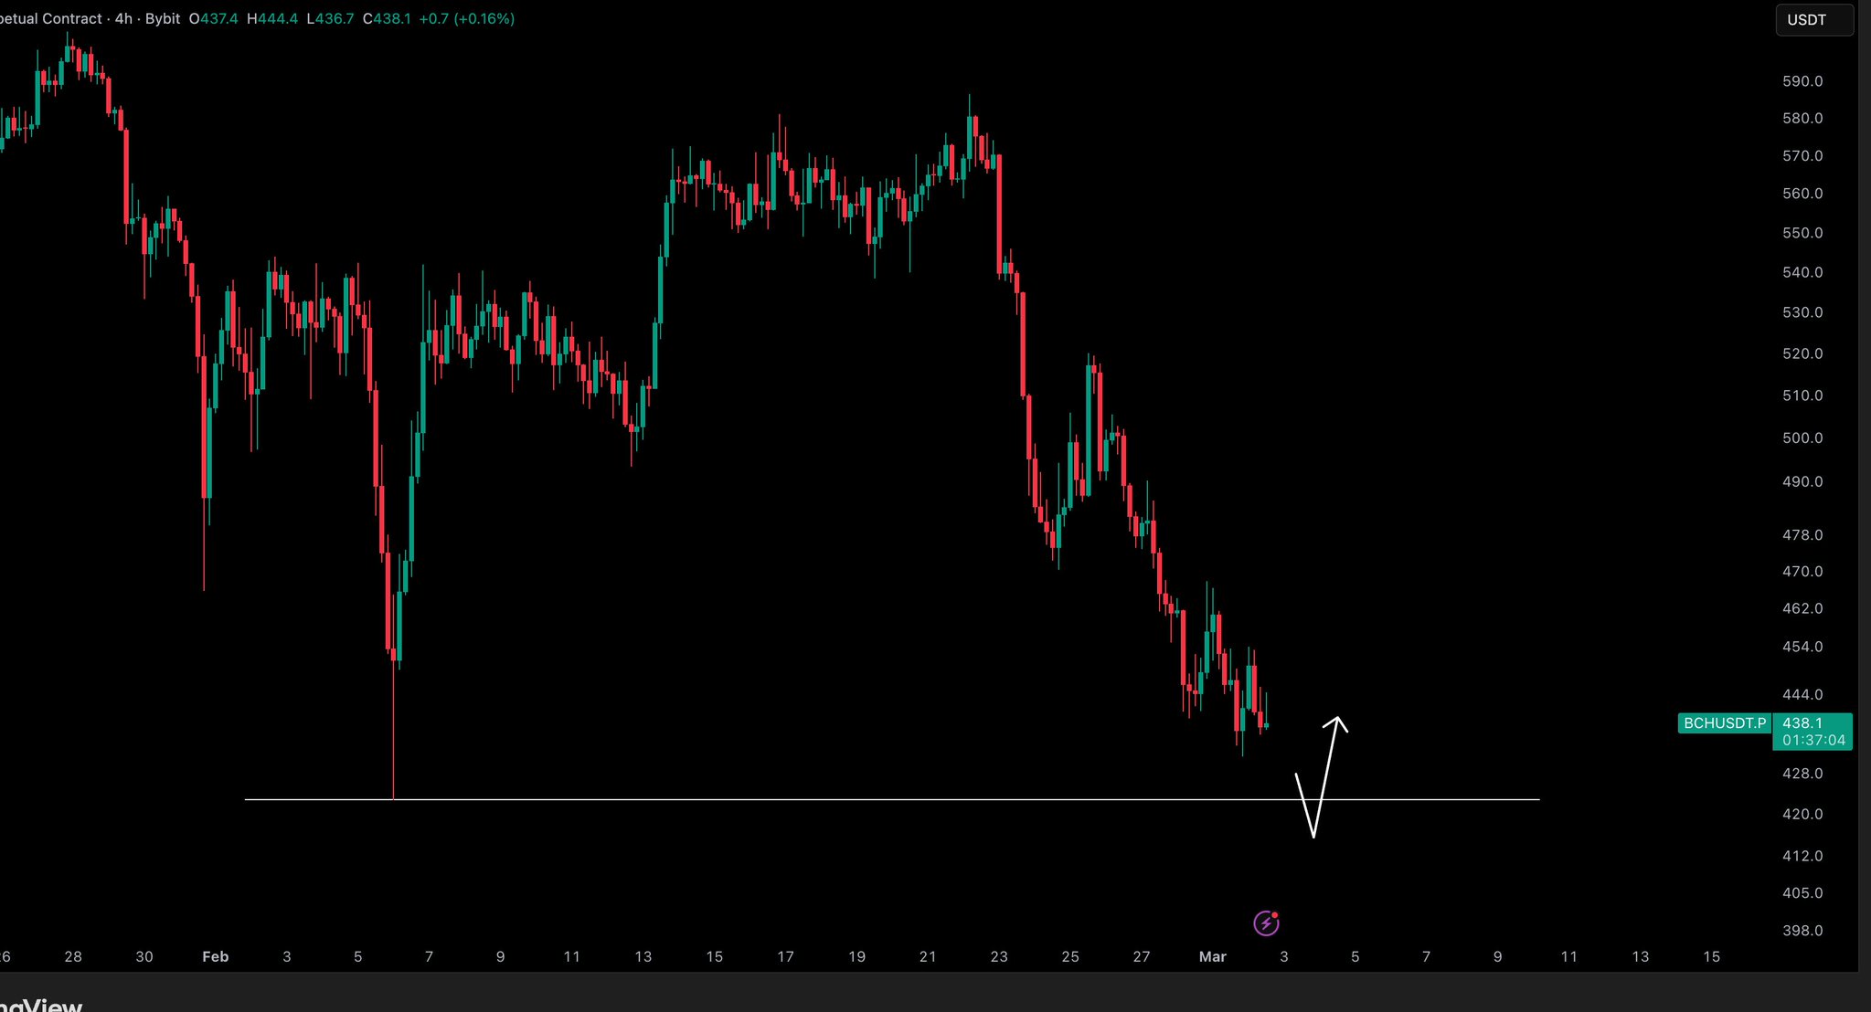Click the open value O437.4
The height and width of the screenshot is (1012, 1871).
point(213,18)
